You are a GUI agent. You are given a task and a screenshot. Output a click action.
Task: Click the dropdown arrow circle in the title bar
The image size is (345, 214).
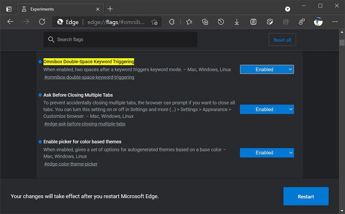pos(287,9)
